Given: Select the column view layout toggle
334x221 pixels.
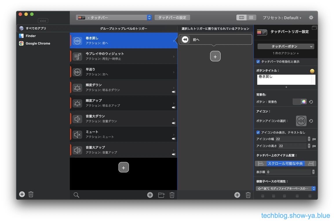Looking at the screenshot, I should 241,18.
